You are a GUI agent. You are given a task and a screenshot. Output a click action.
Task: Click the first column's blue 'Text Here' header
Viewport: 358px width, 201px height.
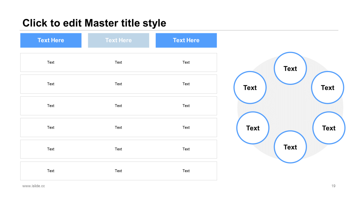pyautogui.click(x=51, y=40)
